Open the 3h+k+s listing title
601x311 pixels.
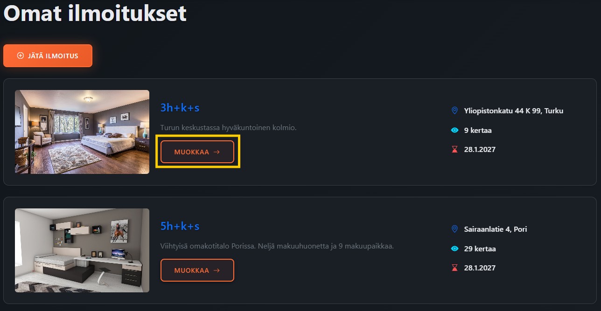point(180,108)
